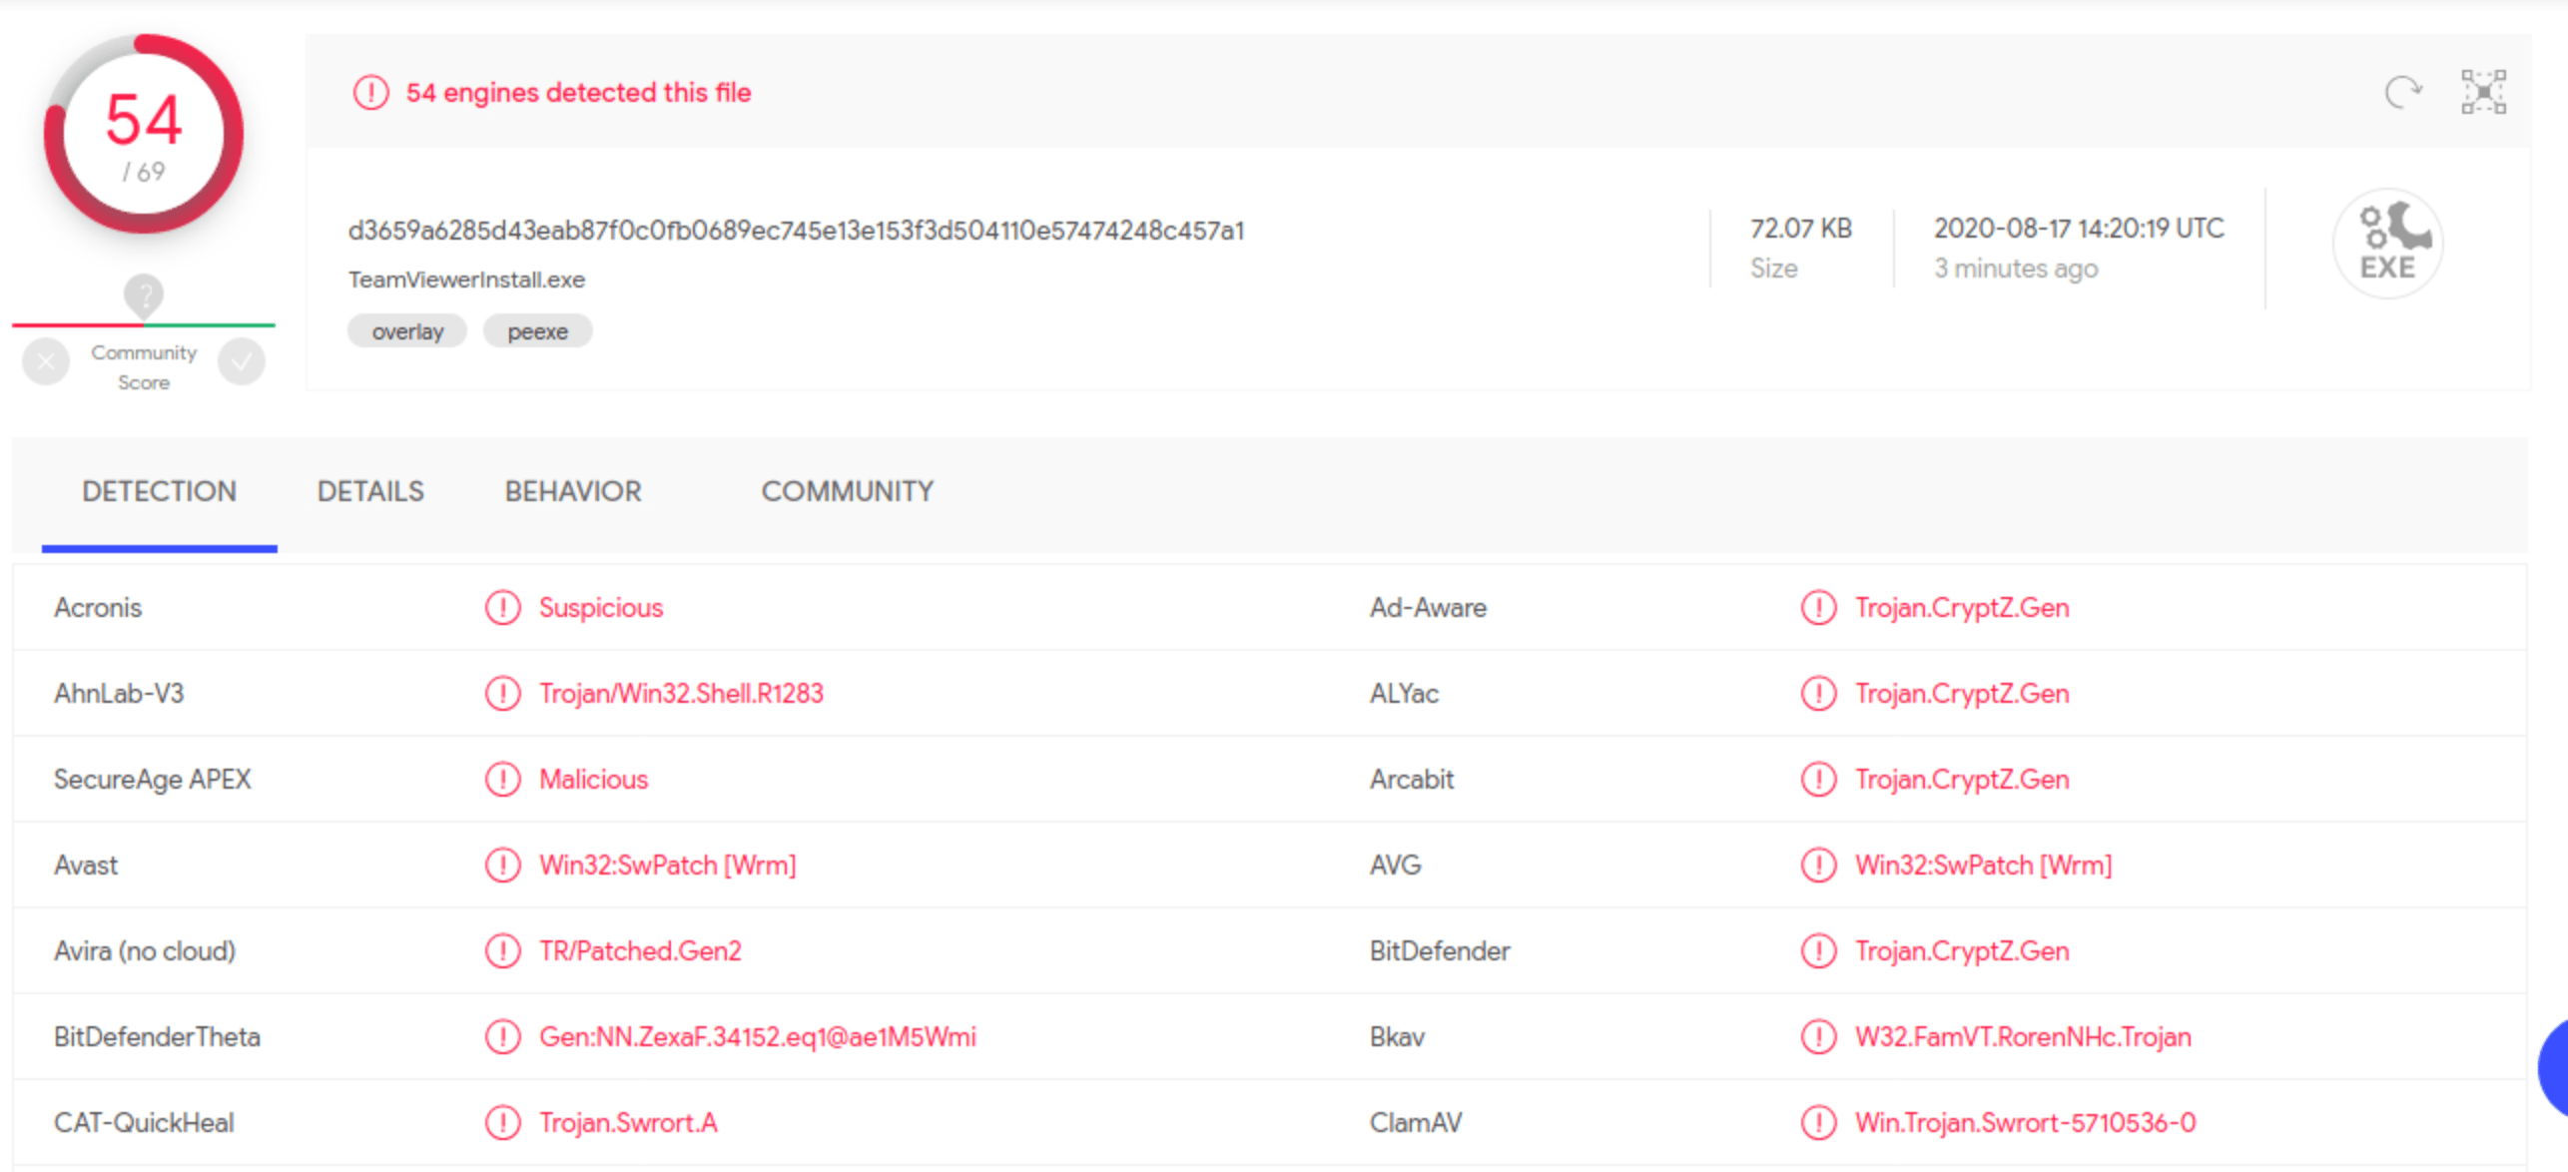The width and height of the screenshot is (2568, 1172).
Task: Open the DETAILS tab
Action: click(x=370, y=491)
